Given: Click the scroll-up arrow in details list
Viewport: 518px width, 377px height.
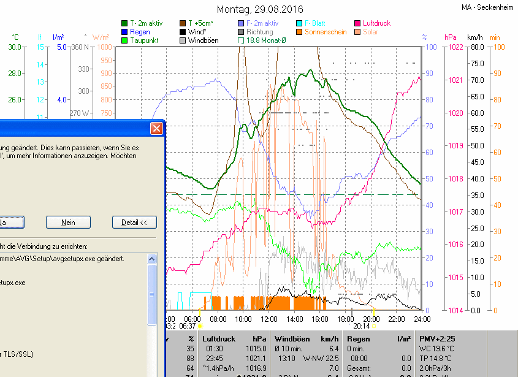Looking at the screenshot, I should coord(152,259).
